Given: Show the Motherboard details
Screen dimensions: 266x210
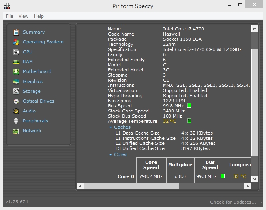Looking at the screenshot, I should coord(37,71).
